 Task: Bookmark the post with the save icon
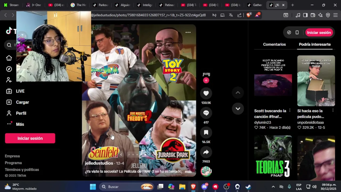(x=206, y=133)
